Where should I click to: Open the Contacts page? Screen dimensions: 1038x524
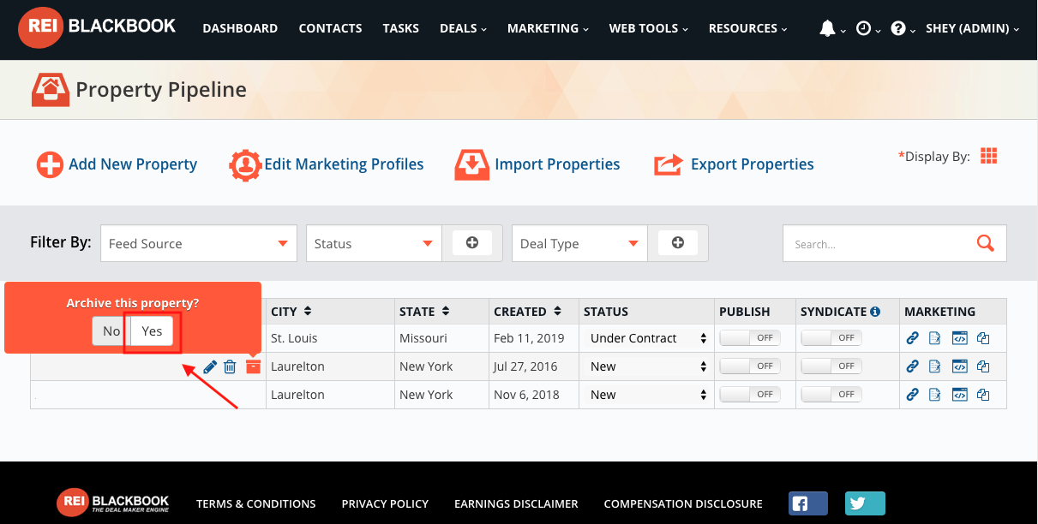[330, 28]
